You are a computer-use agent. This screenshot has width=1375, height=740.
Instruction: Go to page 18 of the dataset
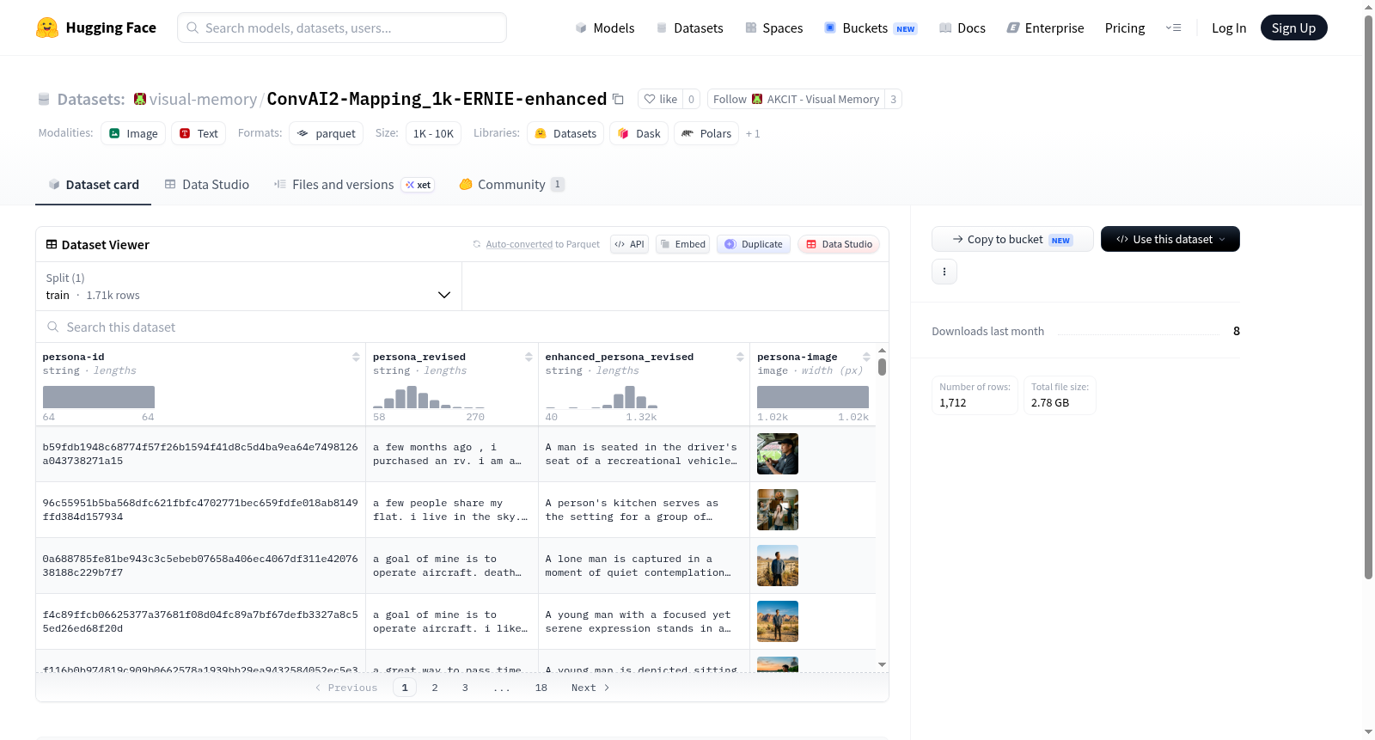click(541, 688)
